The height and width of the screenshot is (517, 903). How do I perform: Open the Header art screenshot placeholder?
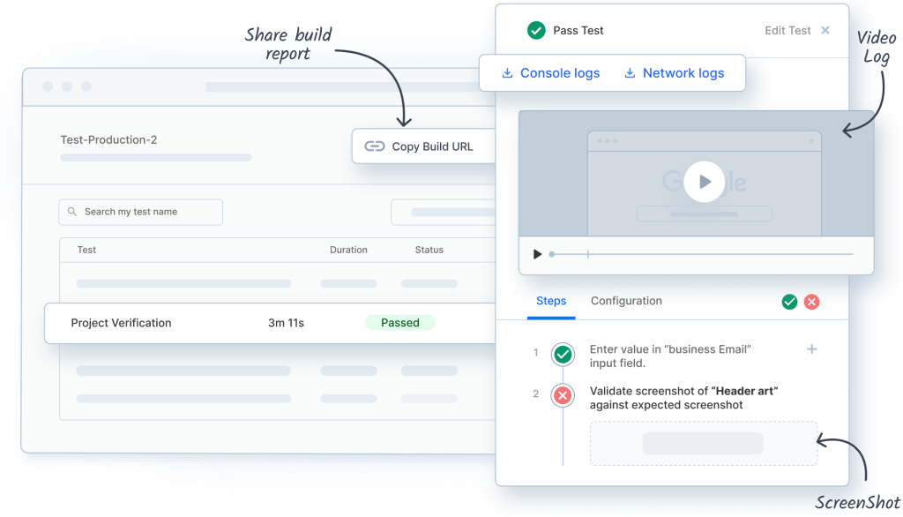point(703,443)
